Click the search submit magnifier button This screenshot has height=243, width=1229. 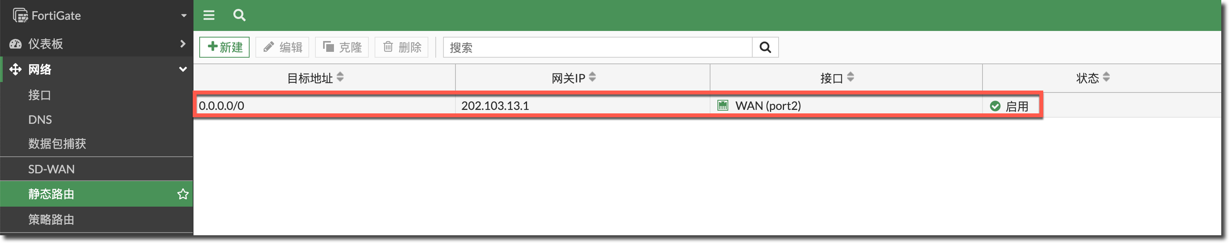pos(765,47)
